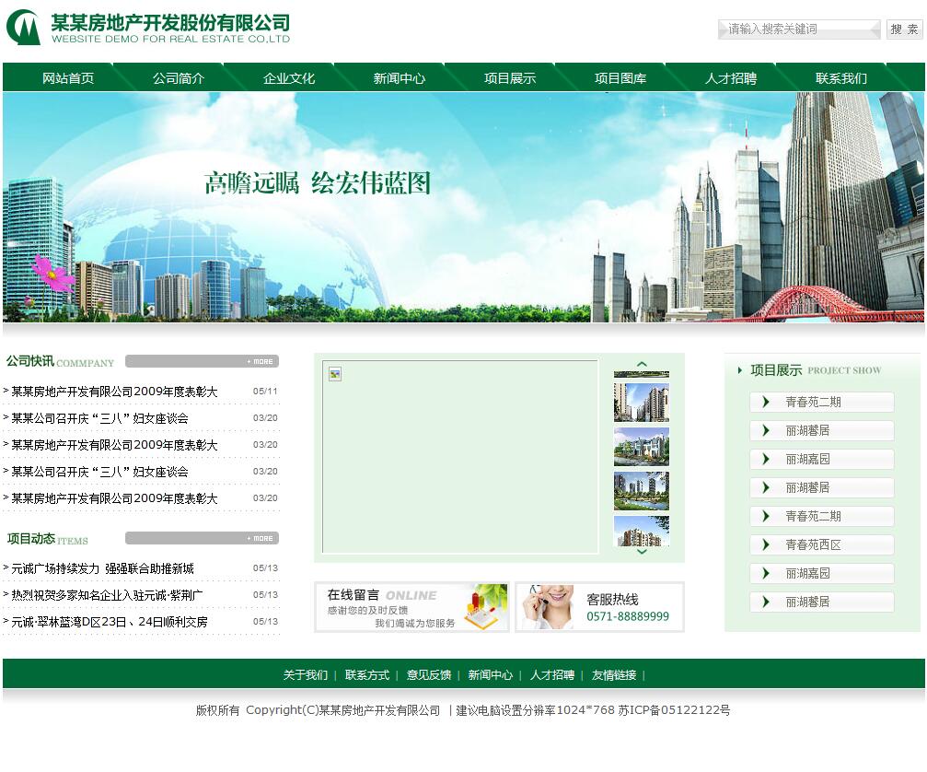Click the 项目动态 section heading
The width and height of the screenshot is (927, 772).
pyautogui.click(x=30, y=538)
